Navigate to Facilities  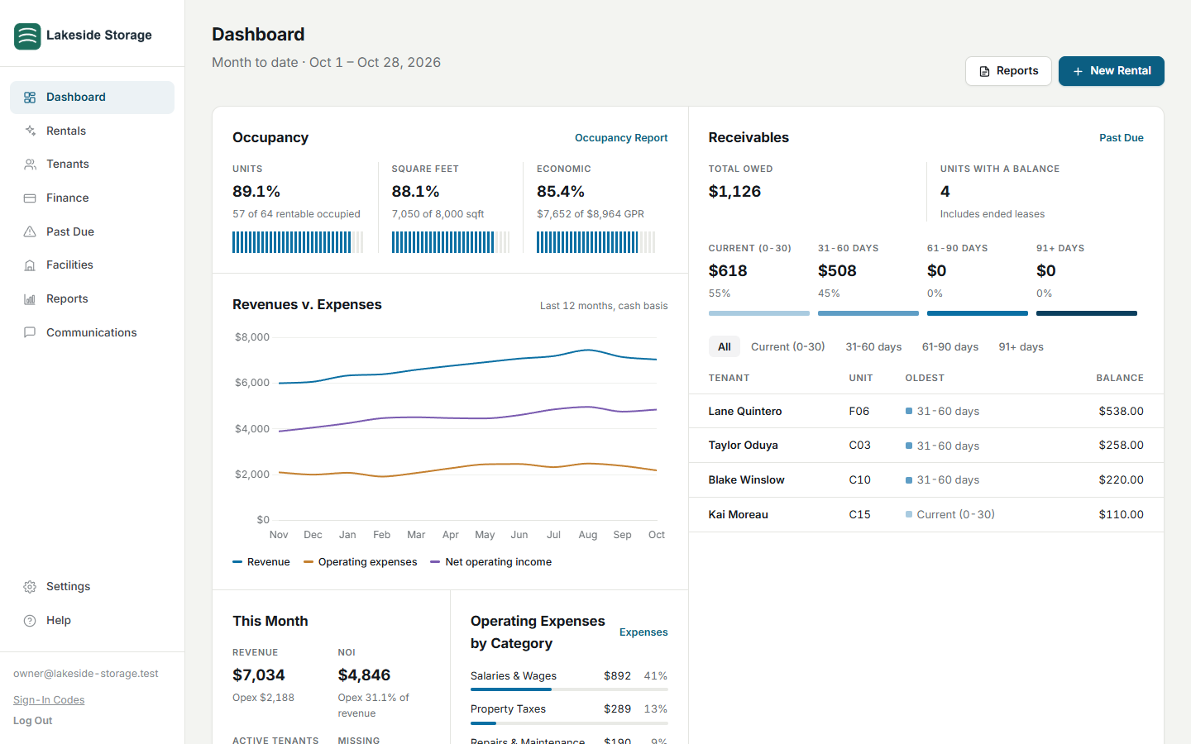point(92,265)
